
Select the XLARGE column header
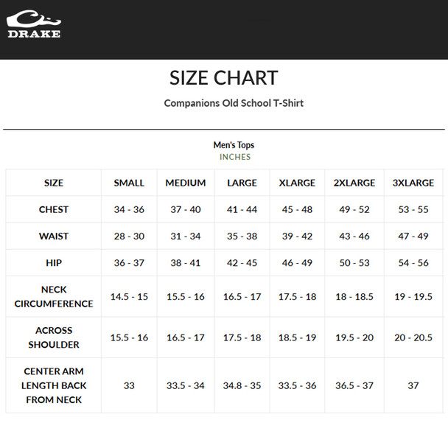tap(298, 183)
